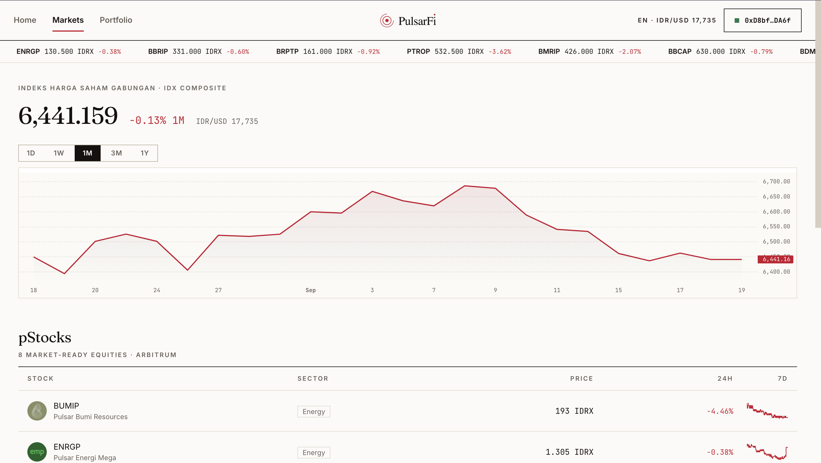This screenshot has height=463, width=821.
Task: Open BUMIP 7D sparkline chart
Action: pyautogui.click(x=767, y=411)
